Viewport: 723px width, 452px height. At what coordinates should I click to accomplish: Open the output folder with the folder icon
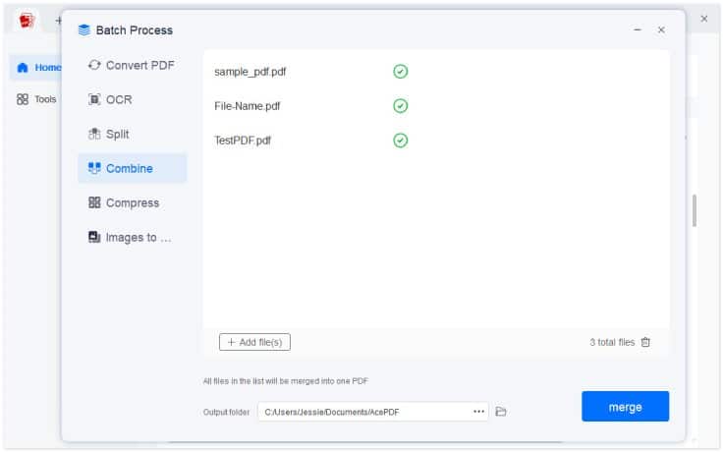501,412
